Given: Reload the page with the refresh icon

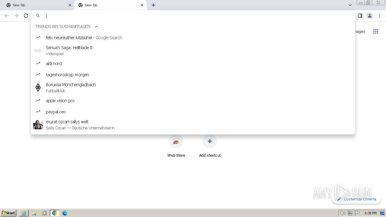Looking at the screenshot, I should pyautogui.click(x=26, y=16).
